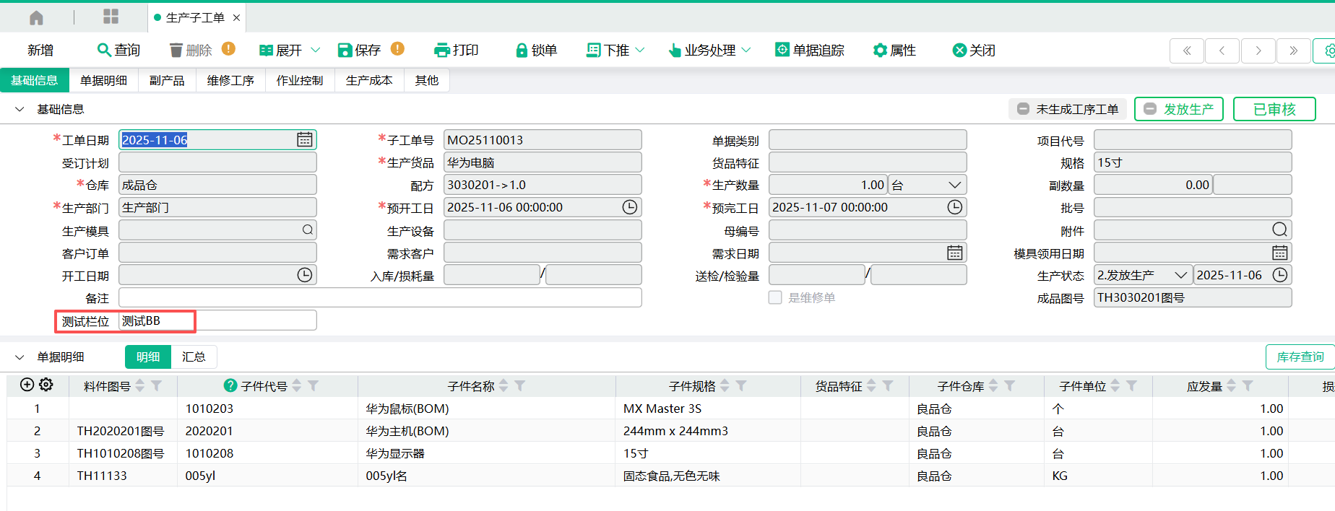
Task: Switch to the 副产品 tab
Action: pos(167,80)
